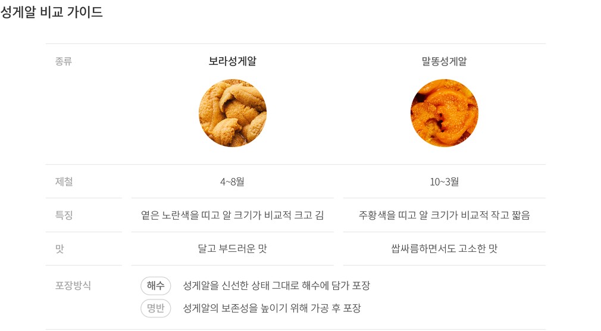Click the 옅은 노란색 feature description
Image resolution: width=601 pixels, height=331 pixels.
tap(233, 215)
